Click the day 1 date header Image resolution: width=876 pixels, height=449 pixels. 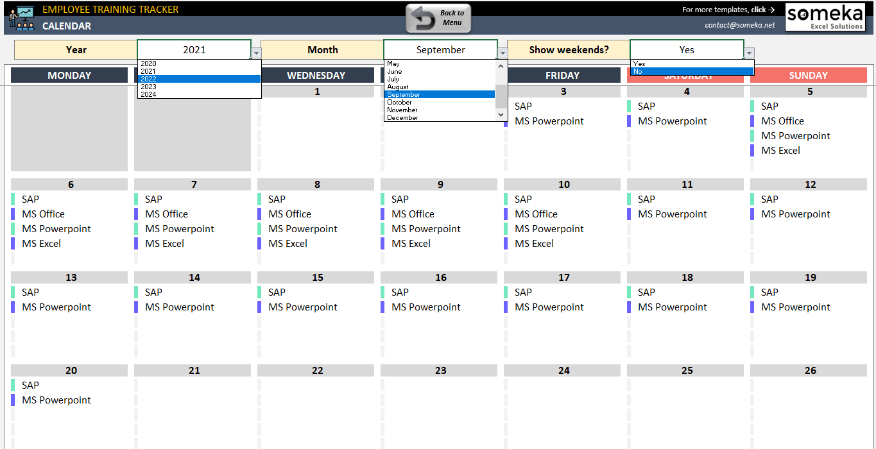click(316, 92)
